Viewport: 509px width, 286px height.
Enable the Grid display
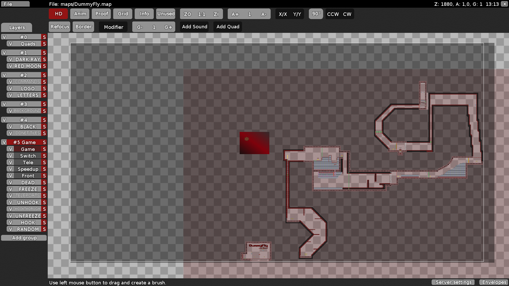click(x=122, y=14)
